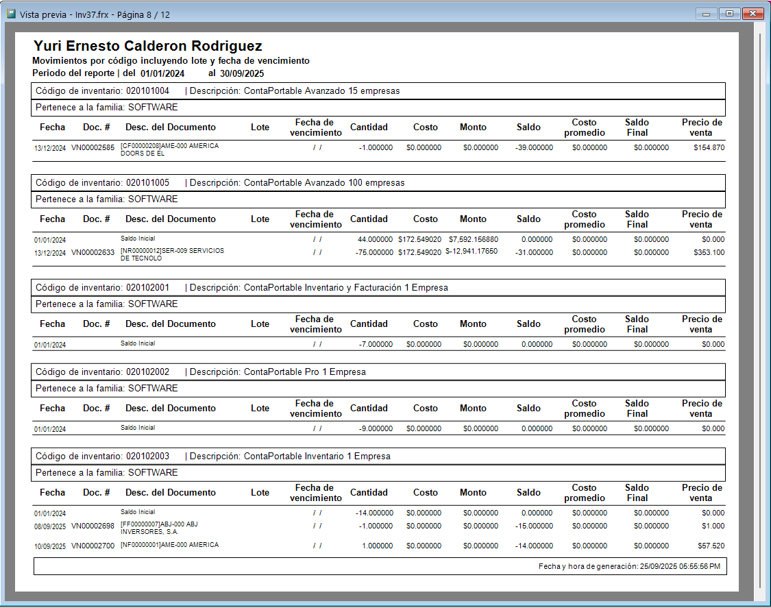Click 'Código de inventario: 020101005' header
Screen dimensions: 771x608
pos(102,183)
